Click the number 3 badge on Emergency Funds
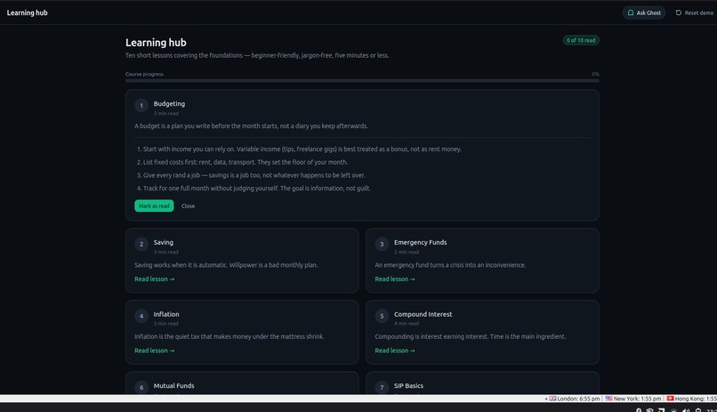Image resolution: width=717 pixels, height=412 pixels. (x=382, y=244)
